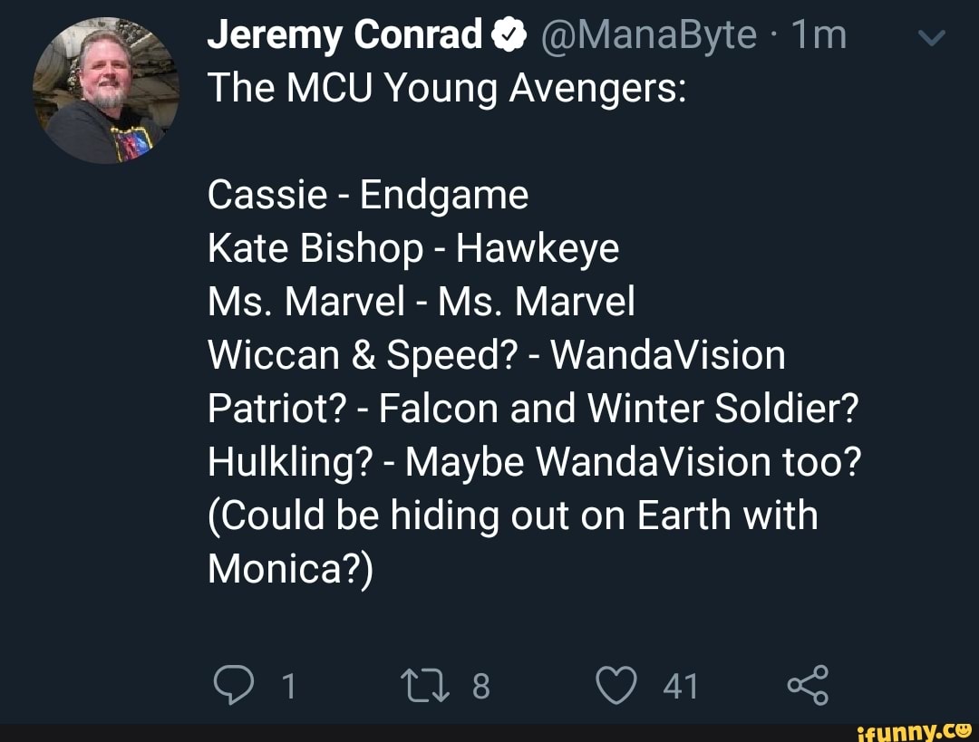Click the verified badge next to Jeremy Conrad
The height and width of the screenshot is (742, 979).
[x=510, y=34]
